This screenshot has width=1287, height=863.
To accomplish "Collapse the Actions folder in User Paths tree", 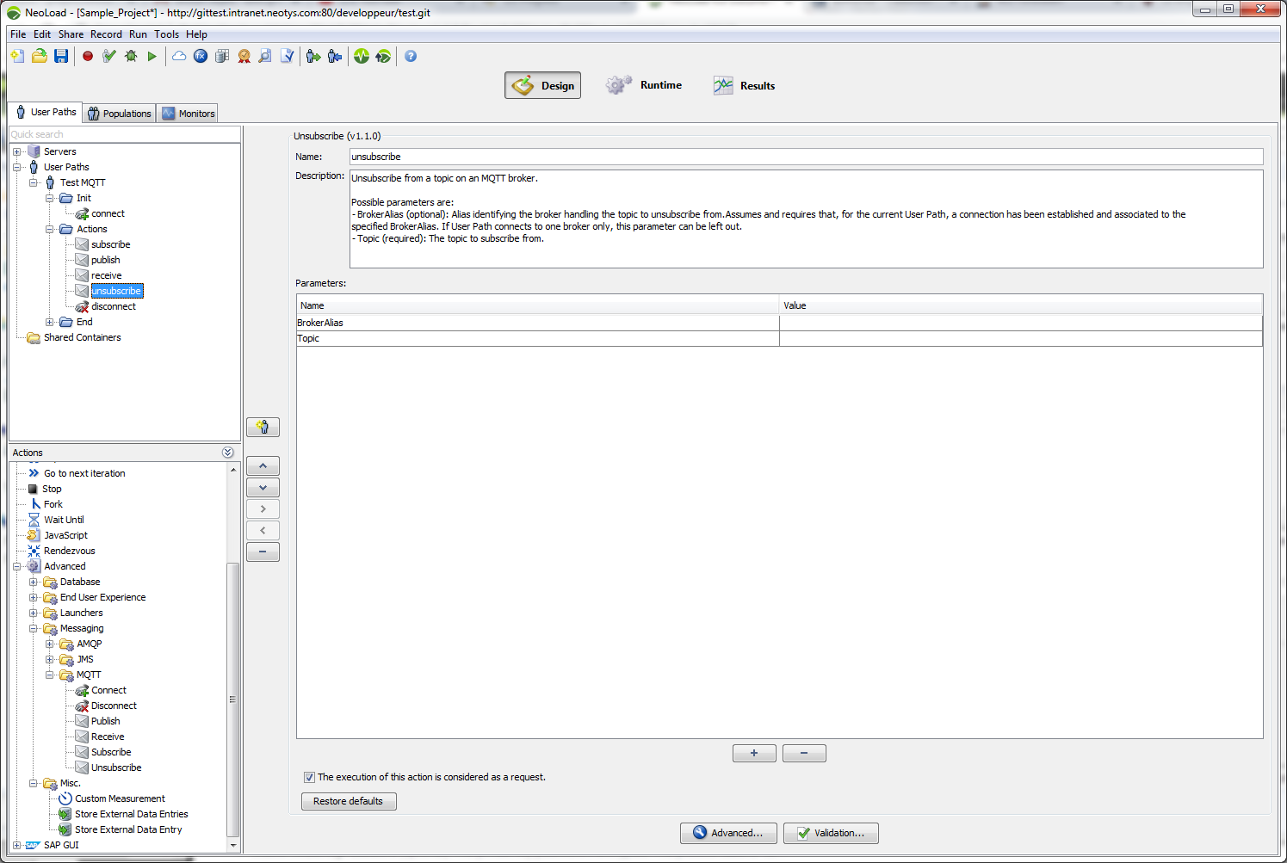I will [50, 230].
